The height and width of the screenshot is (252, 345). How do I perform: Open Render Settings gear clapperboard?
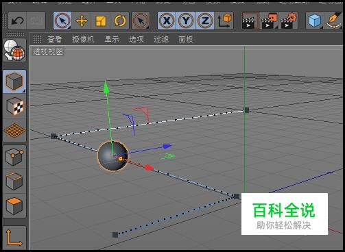pyautogui.click(x=289, y=21)
